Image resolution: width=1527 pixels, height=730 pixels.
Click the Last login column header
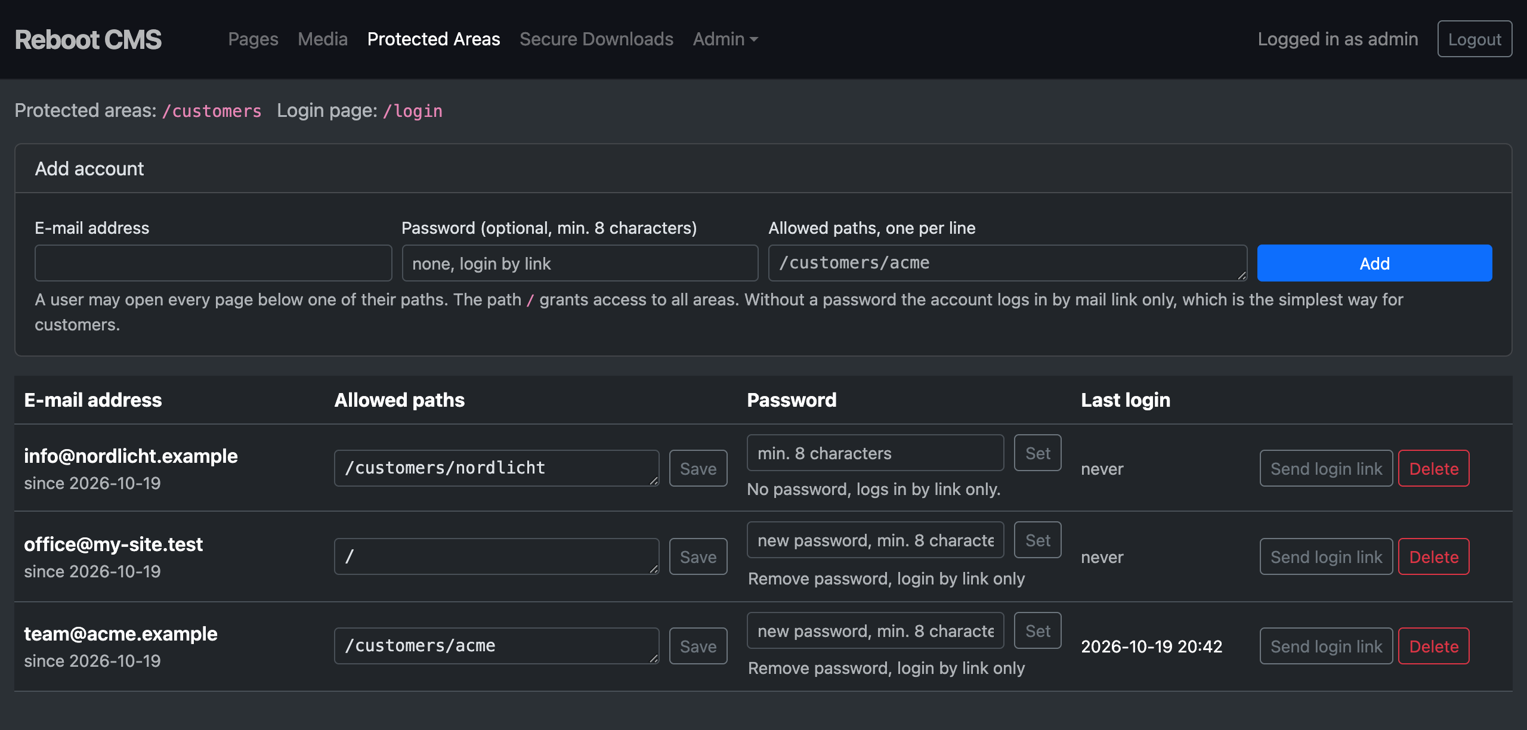(1126, 400)
